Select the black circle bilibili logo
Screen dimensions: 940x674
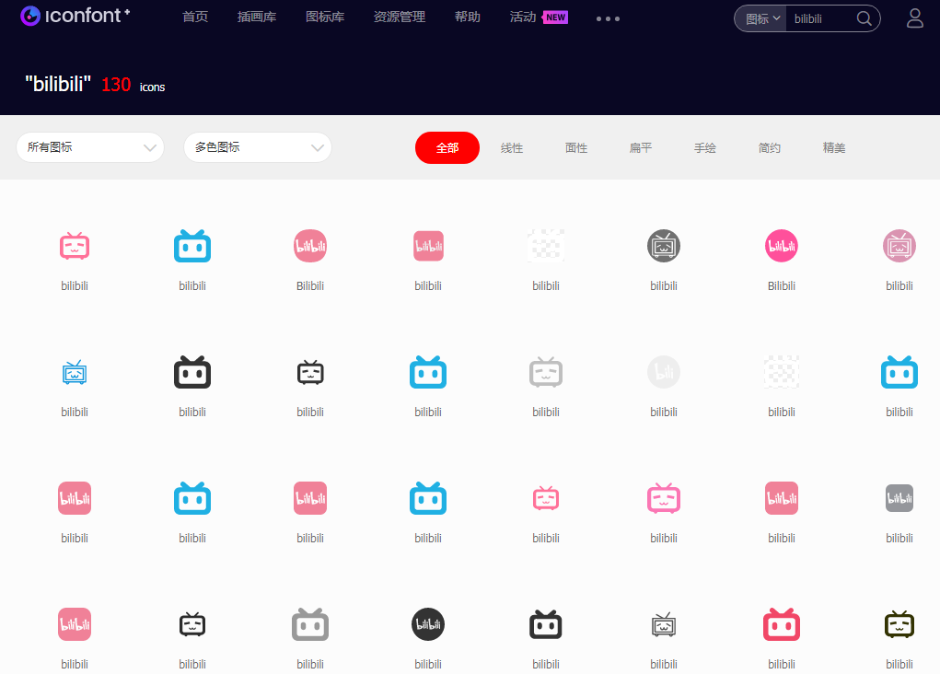(428, 624)
